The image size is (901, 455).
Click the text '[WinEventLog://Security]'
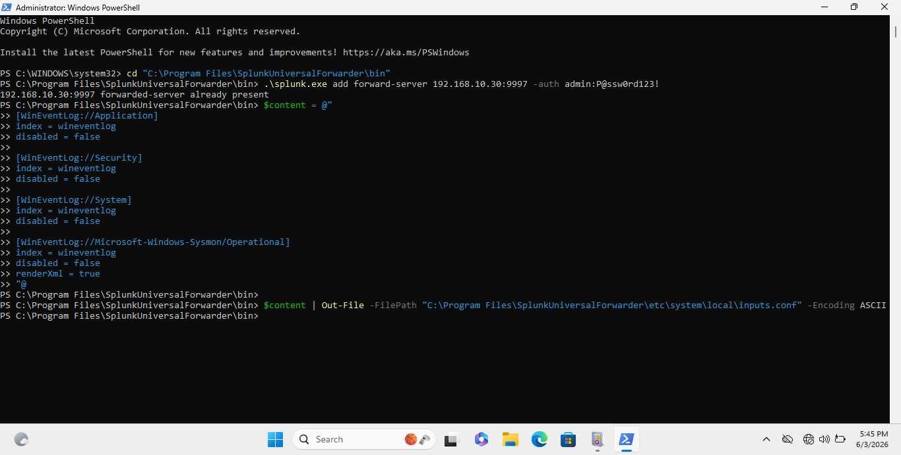pos(79,158)
